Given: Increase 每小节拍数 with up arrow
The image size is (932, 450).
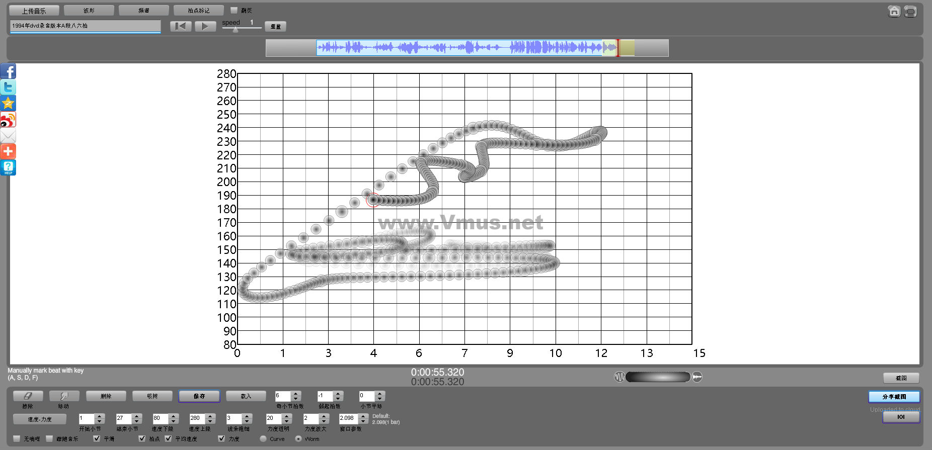Looking at the screenshot, I should pyautogui.click(x=296, y=394).
